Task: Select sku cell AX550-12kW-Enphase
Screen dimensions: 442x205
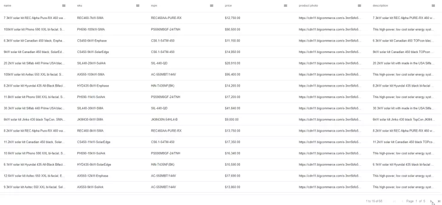Action: 93,176
